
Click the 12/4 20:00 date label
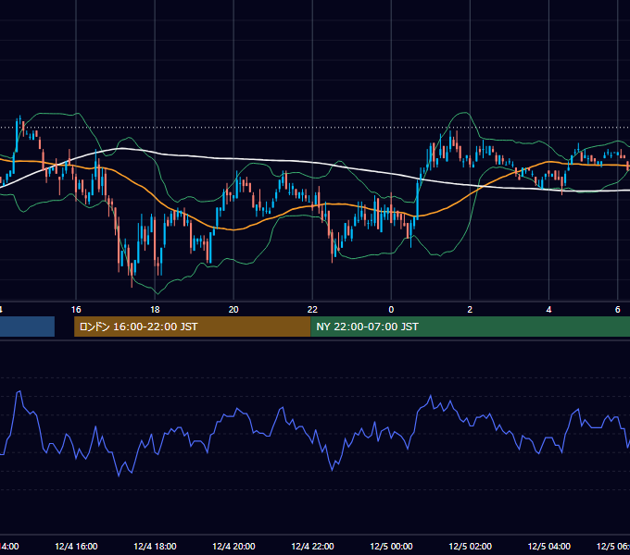(233, 546)
